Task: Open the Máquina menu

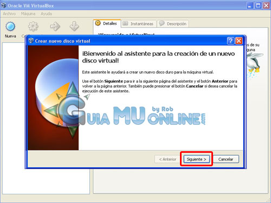Action: (x=28, y=13)
